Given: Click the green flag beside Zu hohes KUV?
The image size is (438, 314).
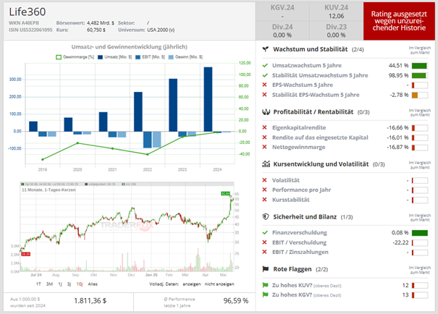Looking at the screenshot, I should pos(265,285).
